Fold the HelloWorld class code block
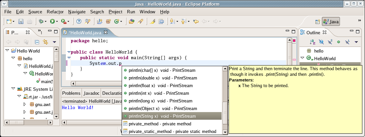Screen dimensions: 365x137 69,52
